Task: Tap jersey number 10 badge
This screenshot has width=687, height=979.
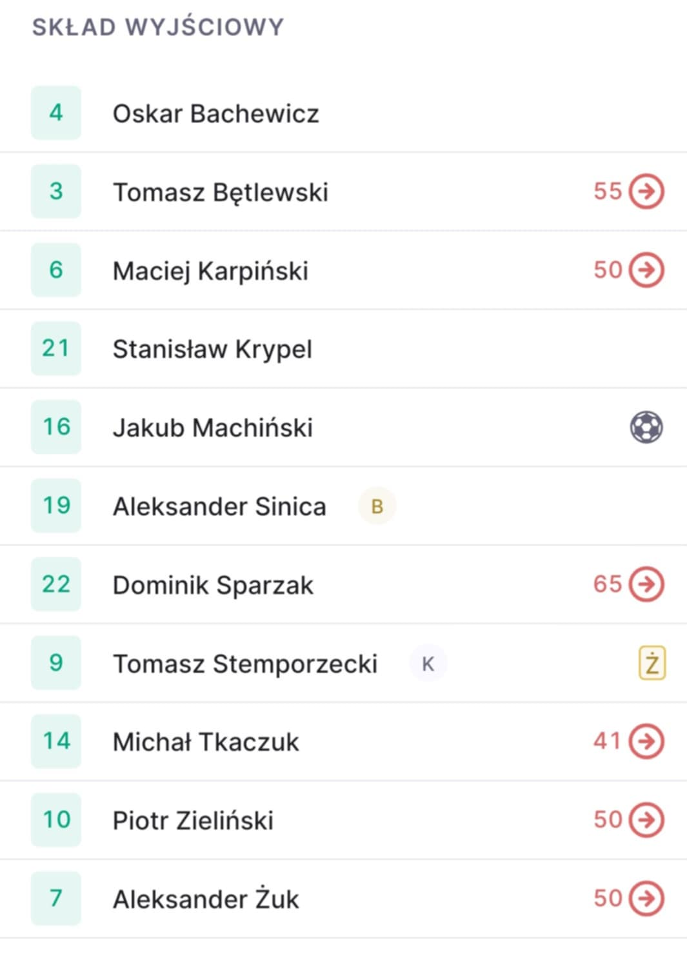Action: [56, 820]
